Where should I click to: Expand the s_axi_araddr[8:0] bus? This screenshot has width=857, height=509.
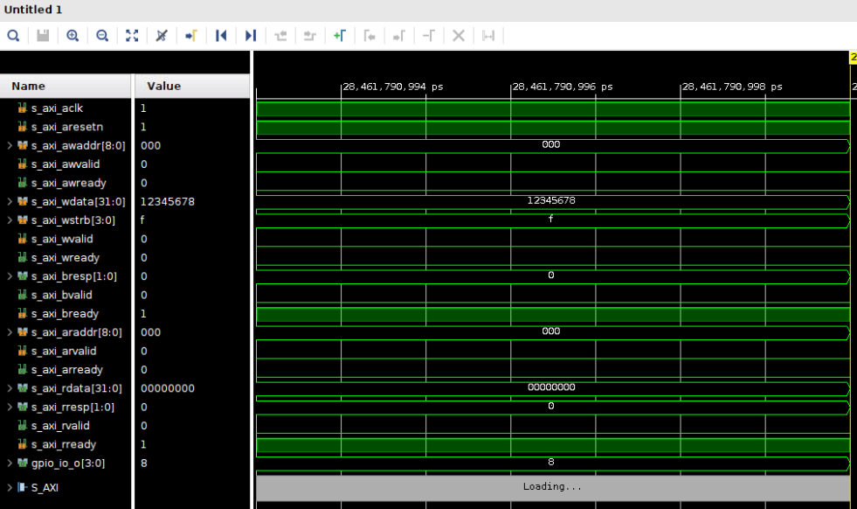click(10, 332)
